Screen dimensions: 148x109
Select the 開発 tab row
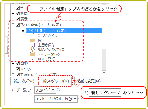pos(24,64)
